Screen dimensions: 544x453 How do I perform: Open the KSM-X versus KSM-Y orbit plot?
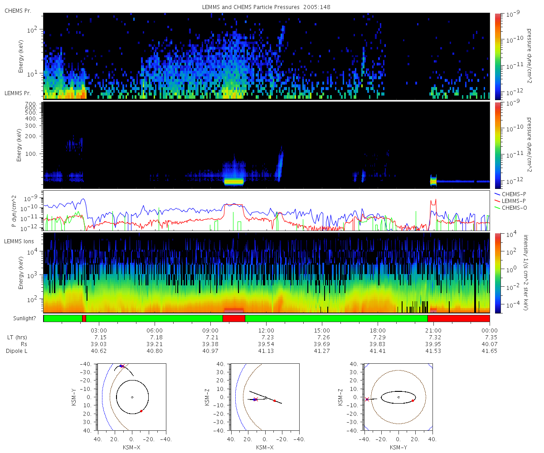132,397
